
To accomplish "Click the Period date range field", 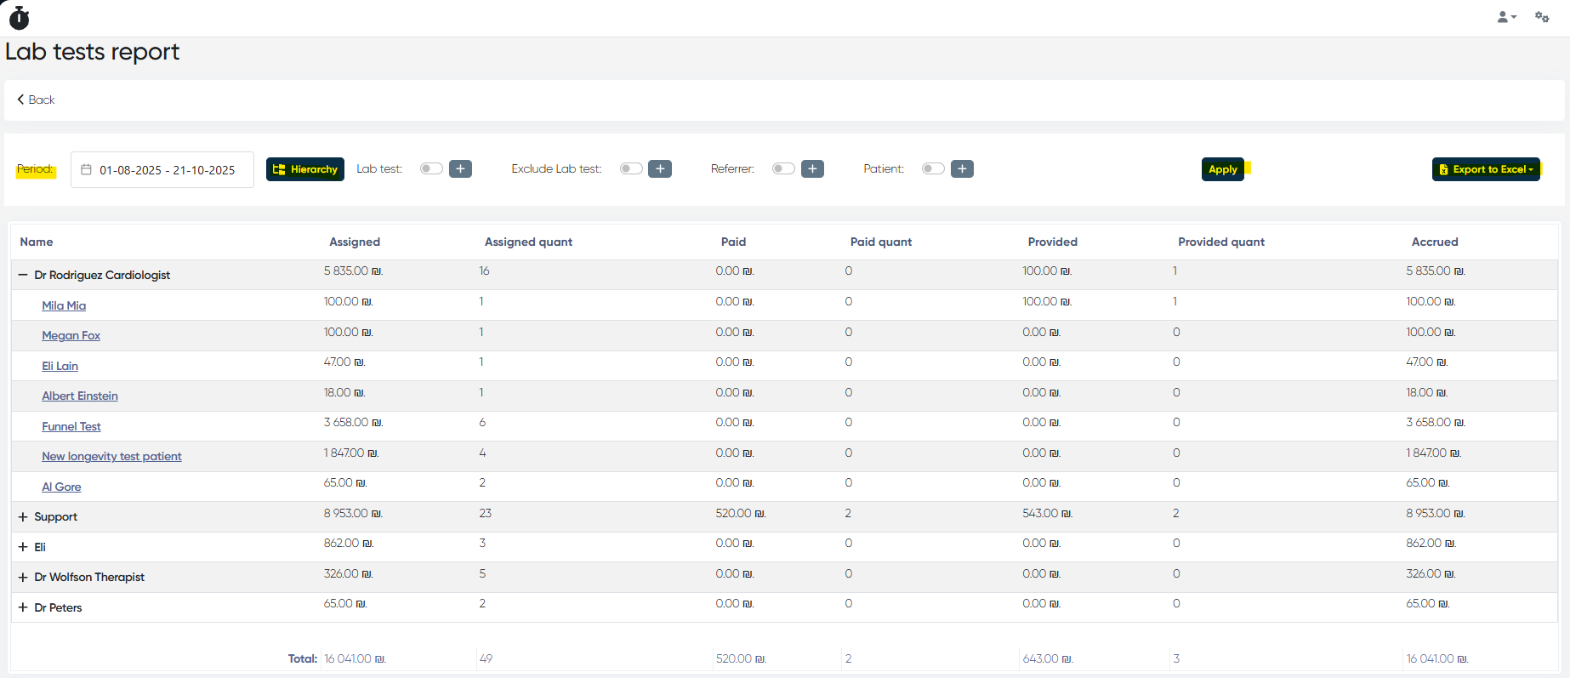I will (167, 170).
